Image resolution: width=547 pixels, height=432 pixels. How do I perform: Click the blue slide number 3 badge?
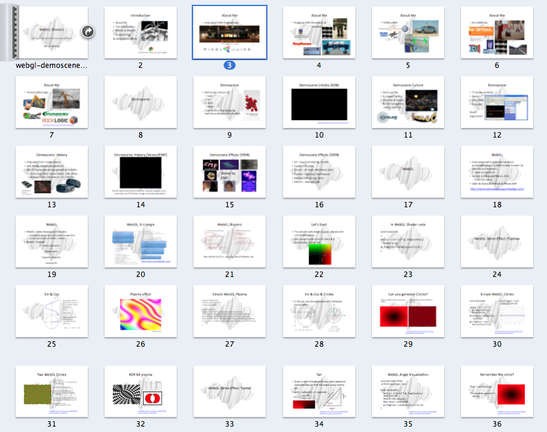pyautogui.click(x=229, y=64)
